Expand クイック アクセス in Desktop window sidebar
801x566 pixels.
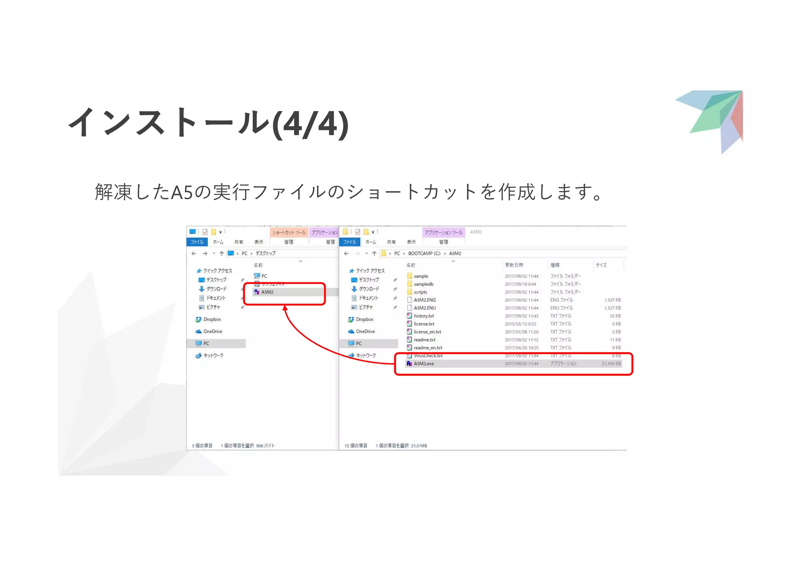pos(214,270)
